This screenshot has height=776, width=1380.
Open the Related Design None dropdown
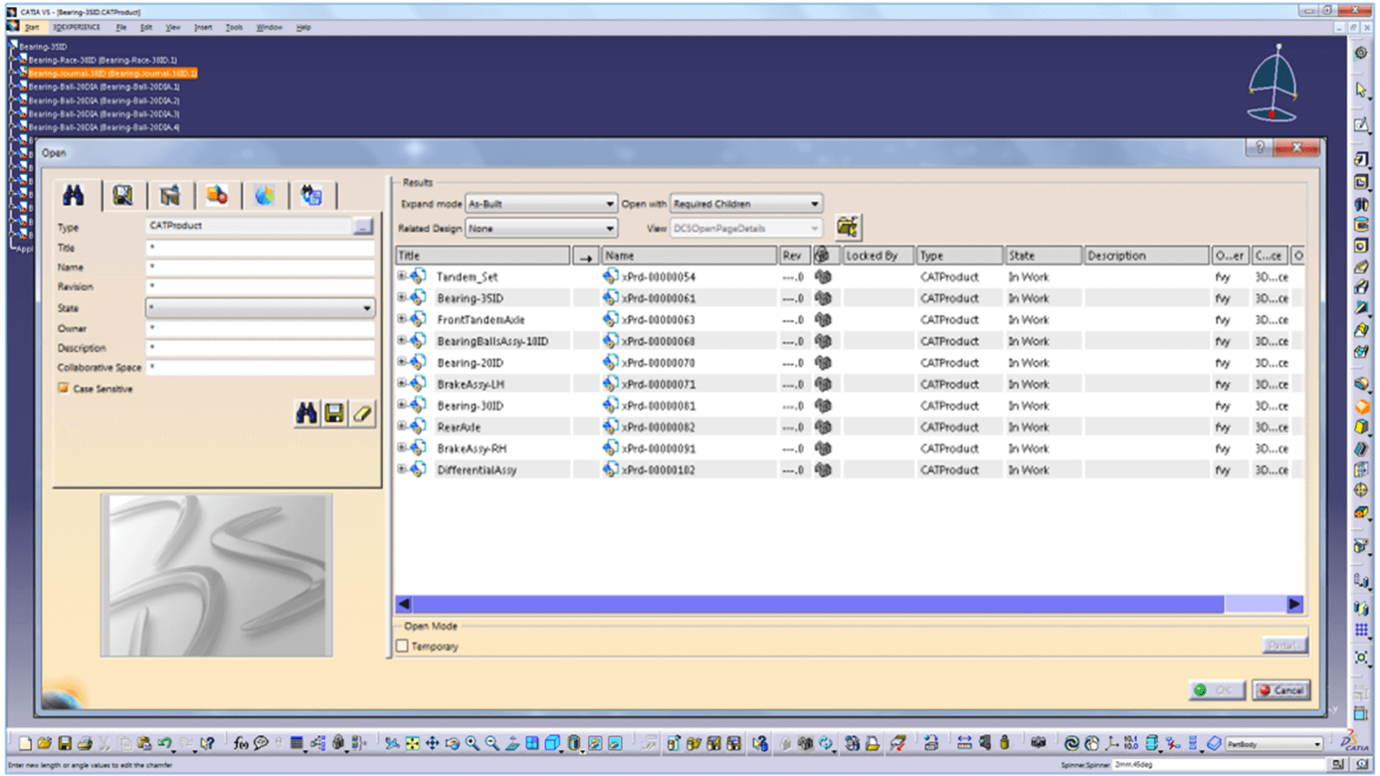click(x=541, y=228)
